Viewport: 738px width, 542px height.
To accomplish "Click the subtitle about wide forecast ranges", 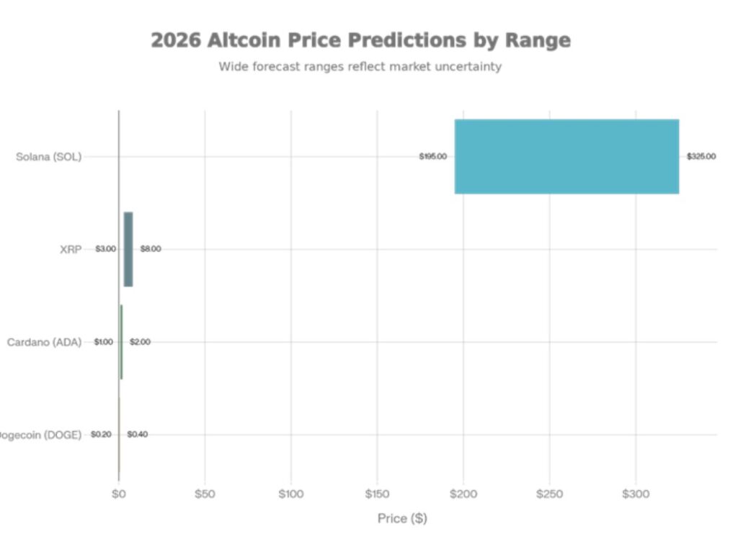I will (x=360, y=67).
